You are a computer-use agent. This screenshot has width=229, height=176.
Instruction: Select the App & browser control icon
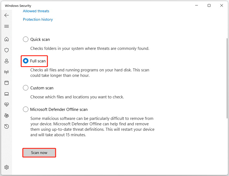pyautogui.click(x=7, y=83)
